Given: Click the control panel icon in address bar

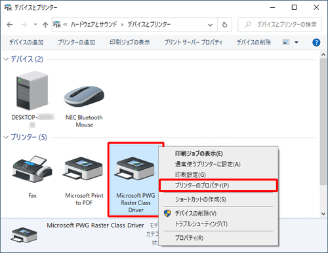Looking at the screenshot, I should pyautogui.click(x=57, y=24).
